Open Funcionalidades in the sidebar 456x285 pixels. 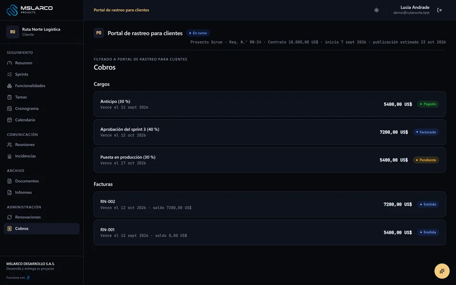click(x=42, y=86)
